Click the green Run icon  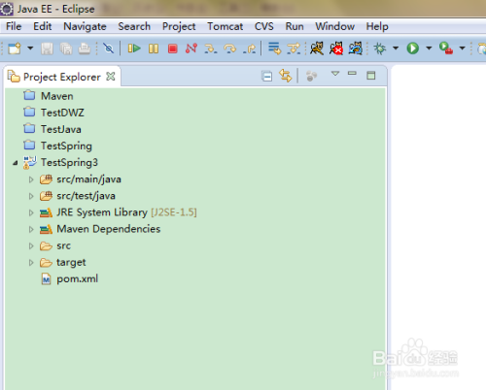pos(413,49)
